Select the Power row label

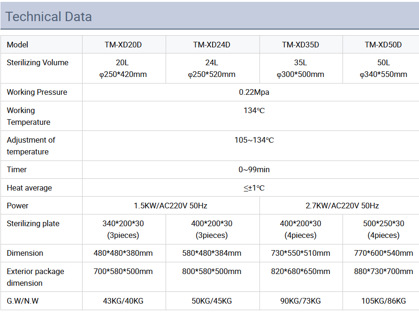pos(17,206)
